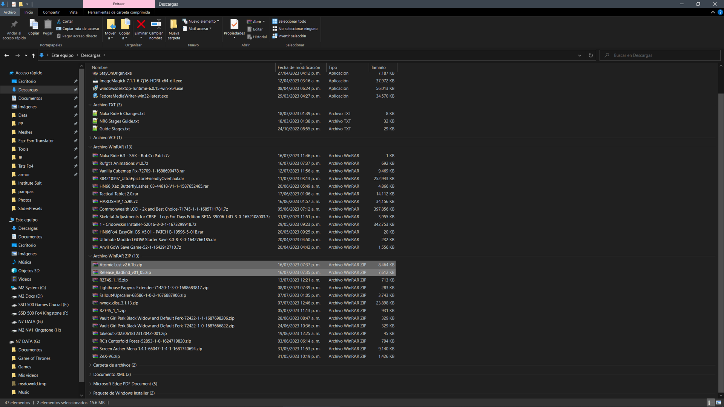Viewport: 724px width, 407px height.
Task: Select the Extraer contextual tab
Action: [x=119, y=4]
